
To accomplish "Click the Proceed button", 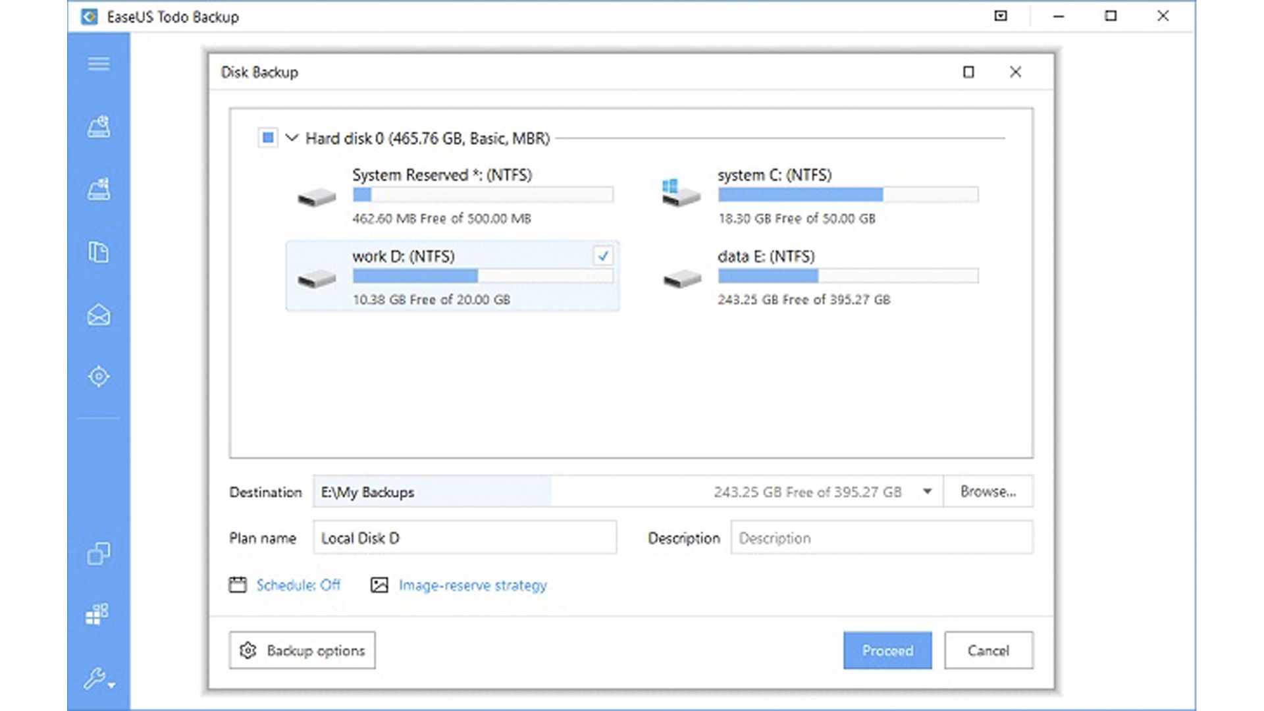I will (887, 650).
